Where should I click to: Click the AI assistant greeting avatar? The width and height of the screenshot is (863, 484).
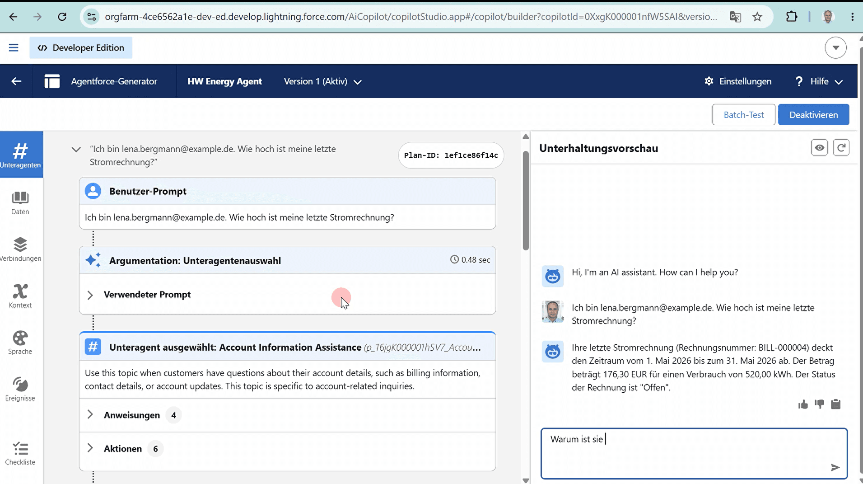(x=552, y=276)
